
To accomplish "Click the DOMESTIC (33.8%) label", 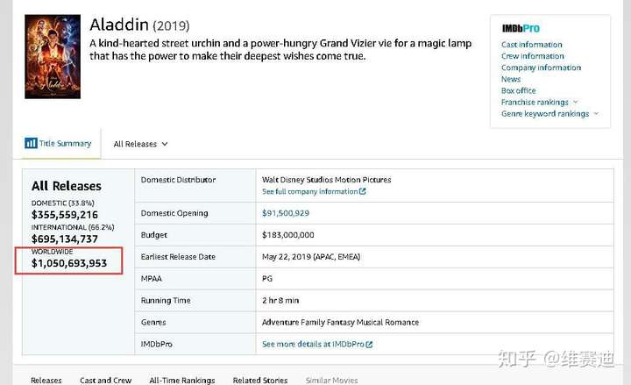I will click(63, 203).
